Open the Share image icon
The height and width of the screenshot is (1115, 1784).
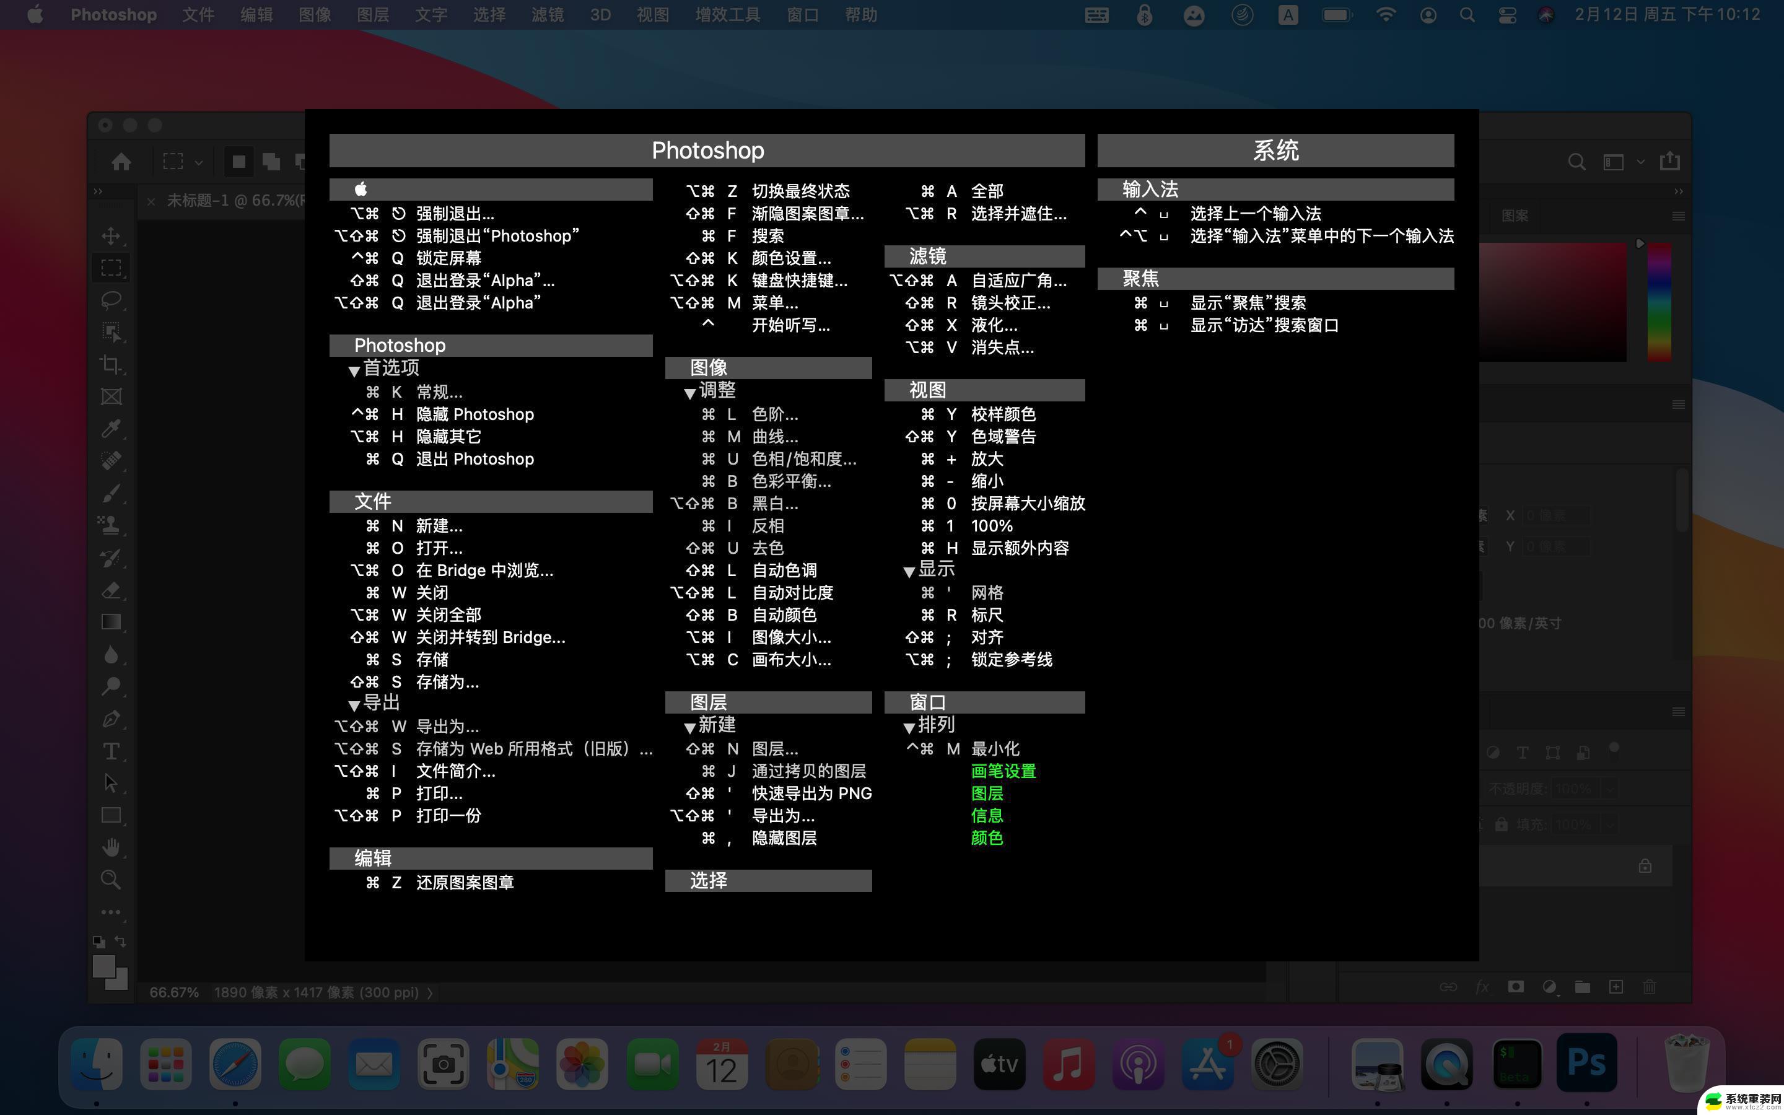pyautogui.click(x=1670, y=161)
